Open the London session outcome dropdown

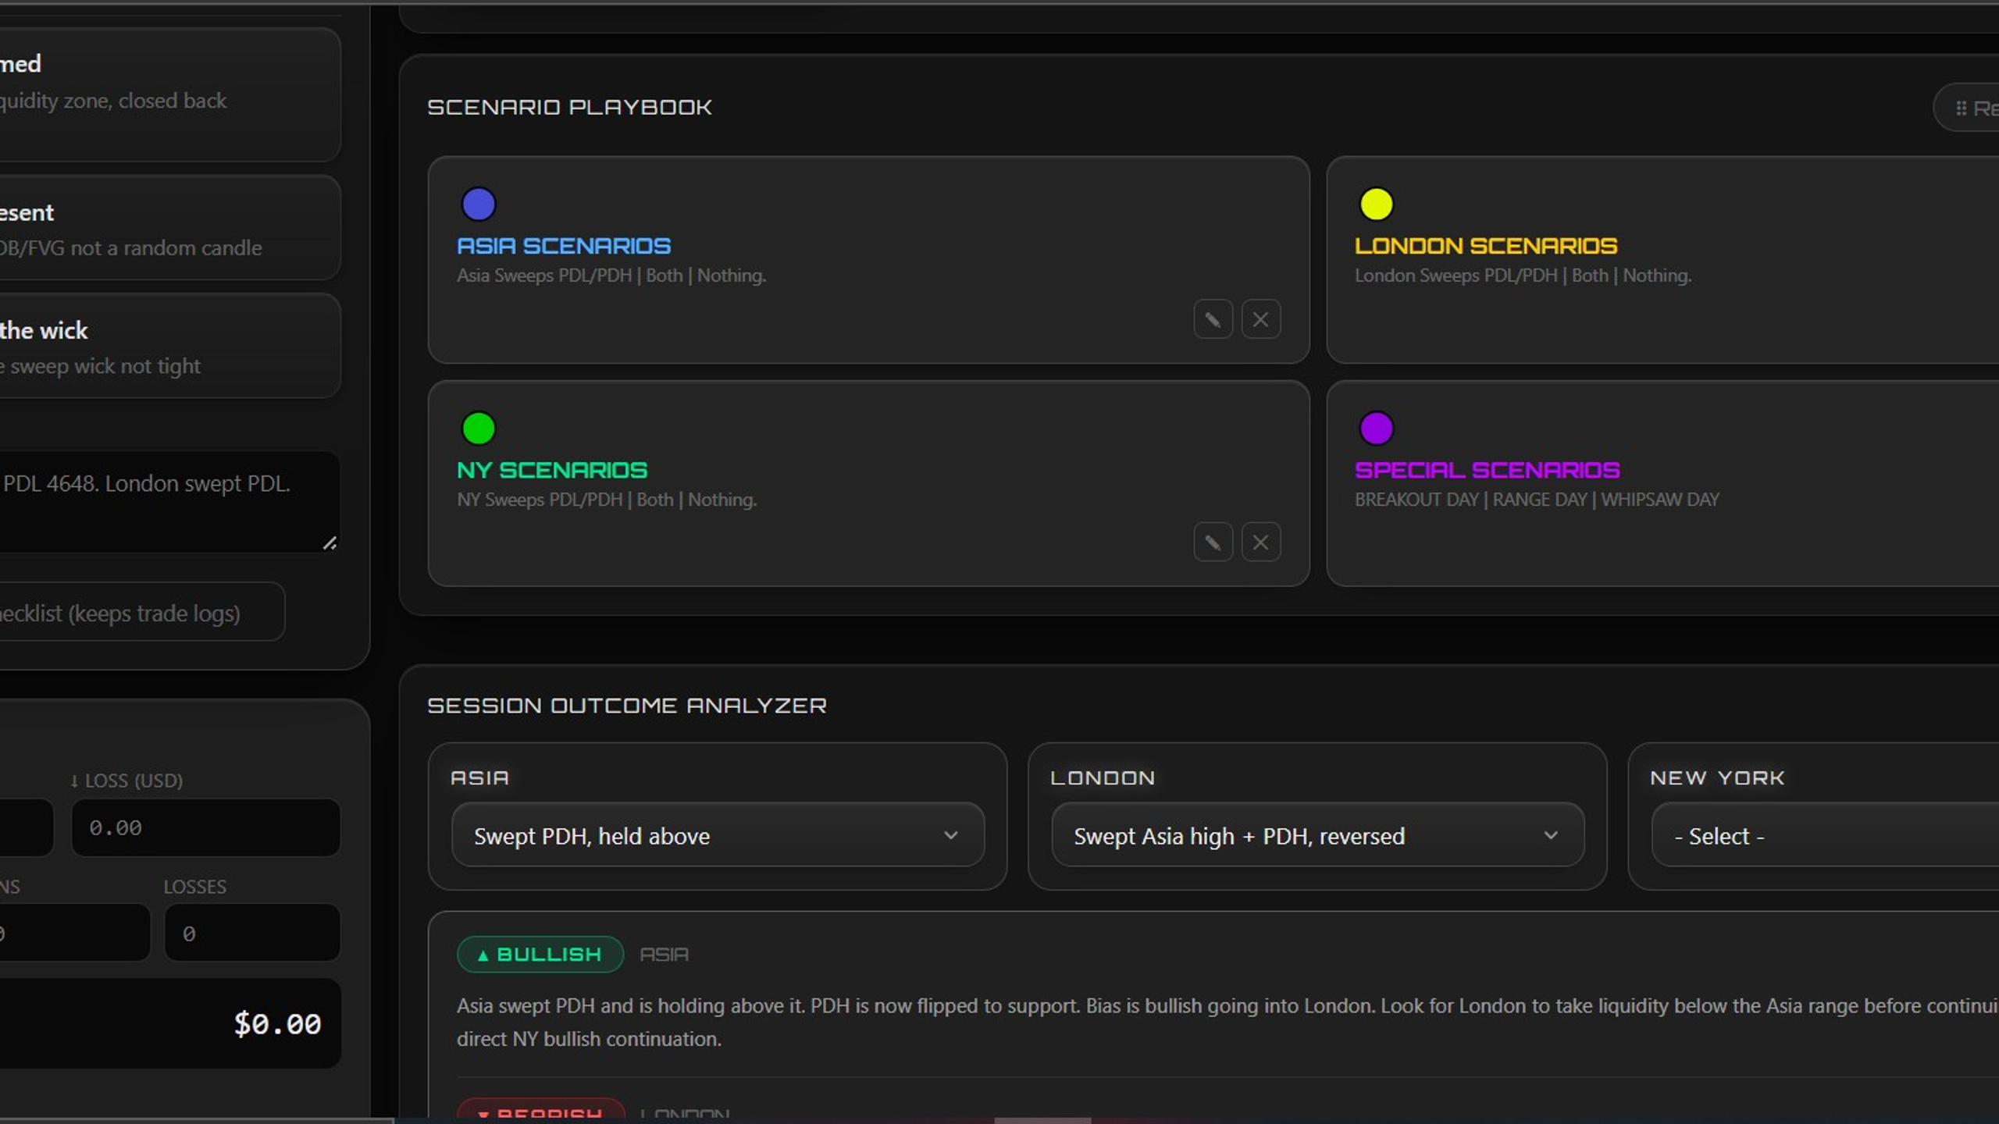point(1317,835)
